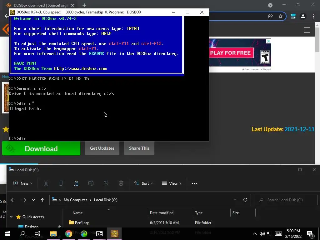Click the DOSBox title bar icon
This screenshot has height=240, width=320.
12,12
